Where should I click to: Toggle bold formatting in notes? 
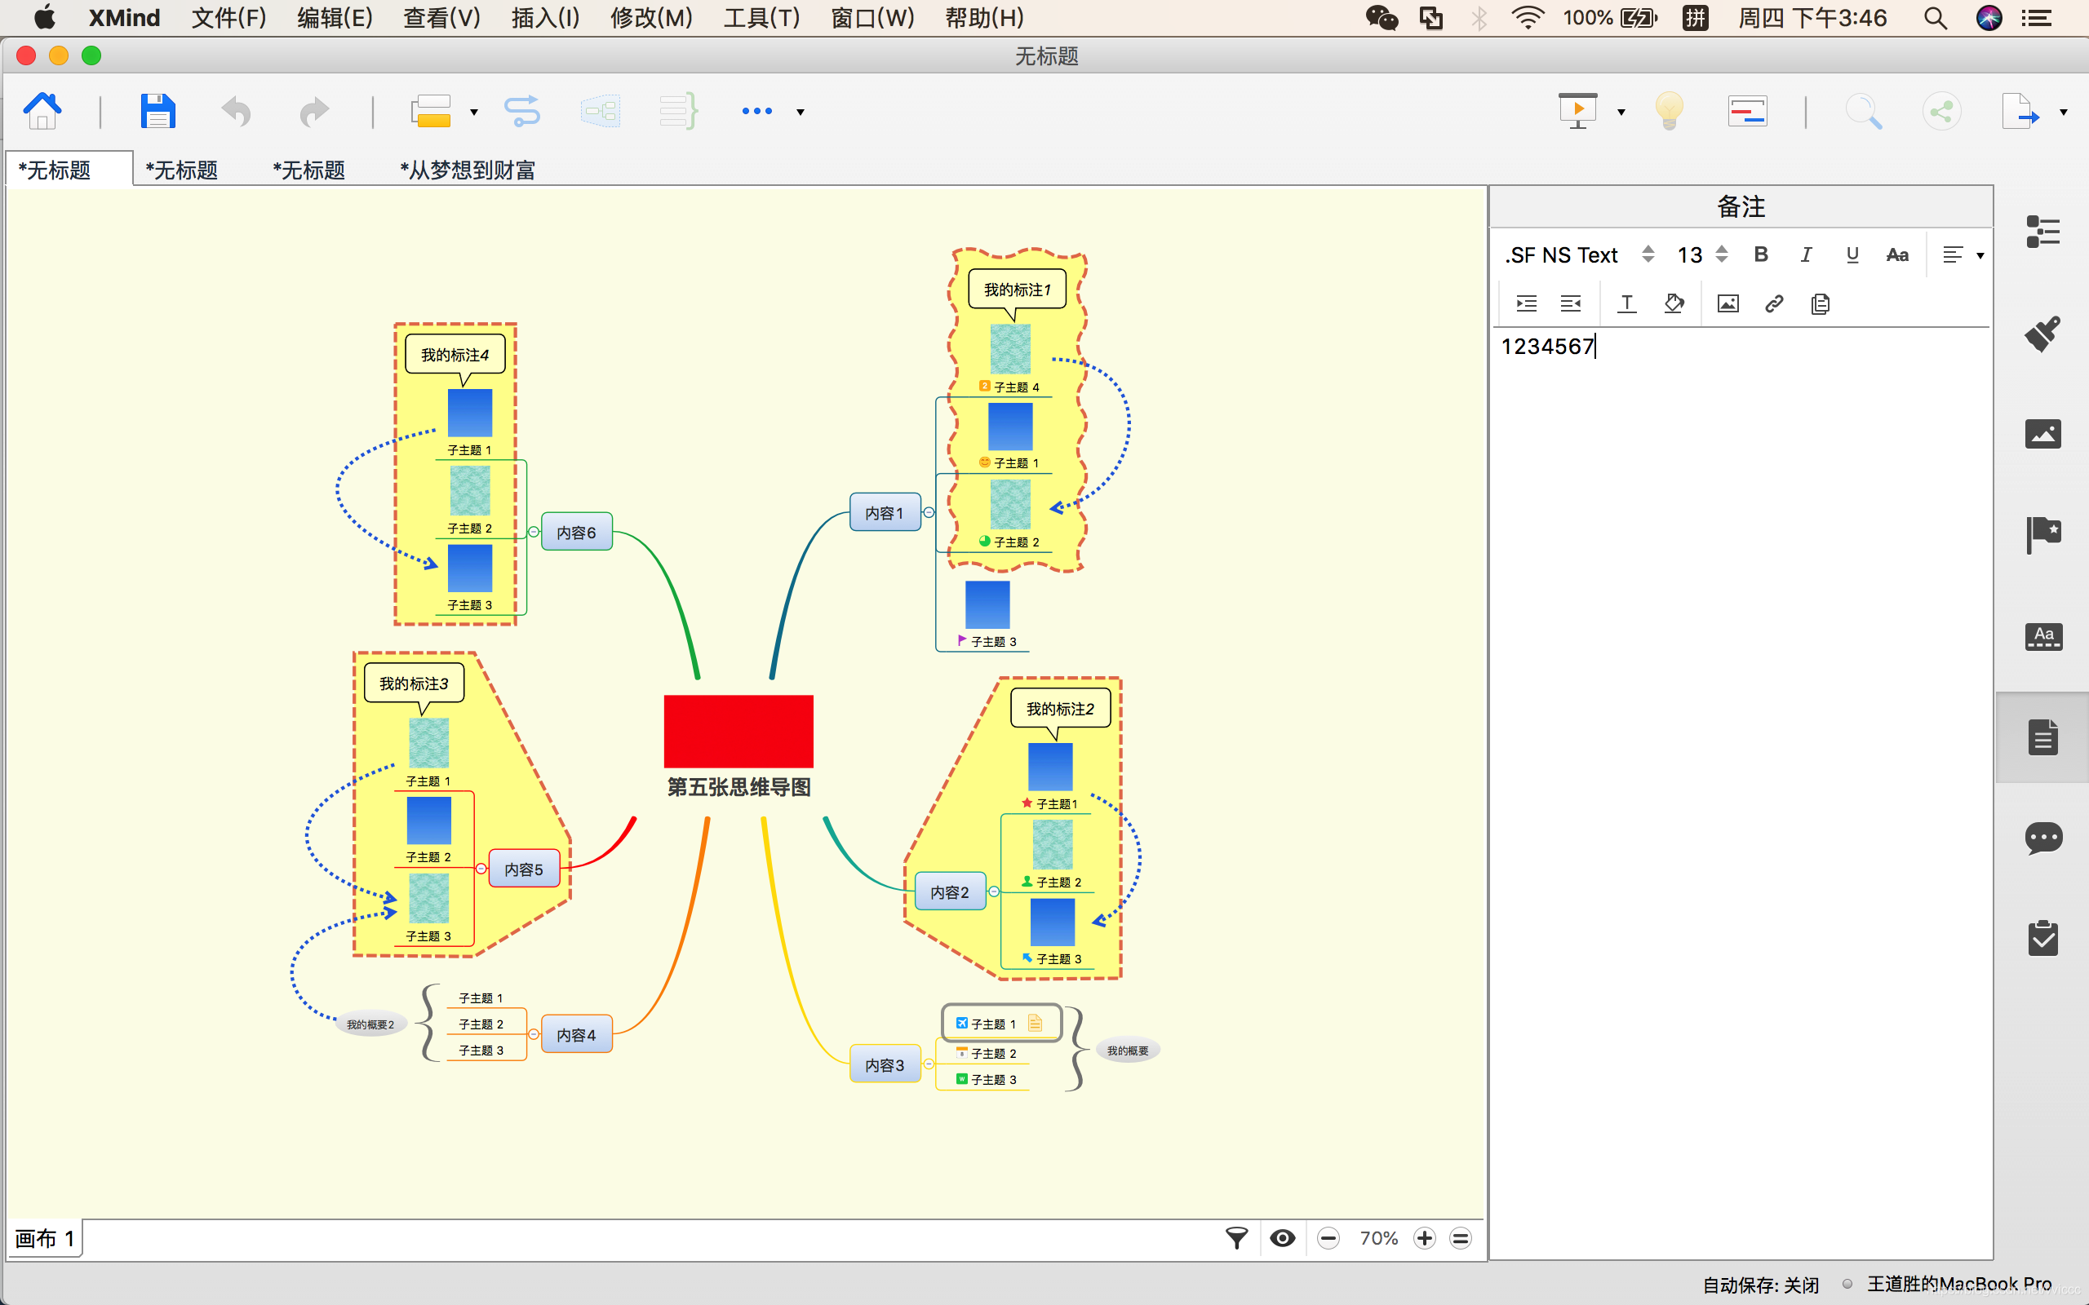(1761, 254)
